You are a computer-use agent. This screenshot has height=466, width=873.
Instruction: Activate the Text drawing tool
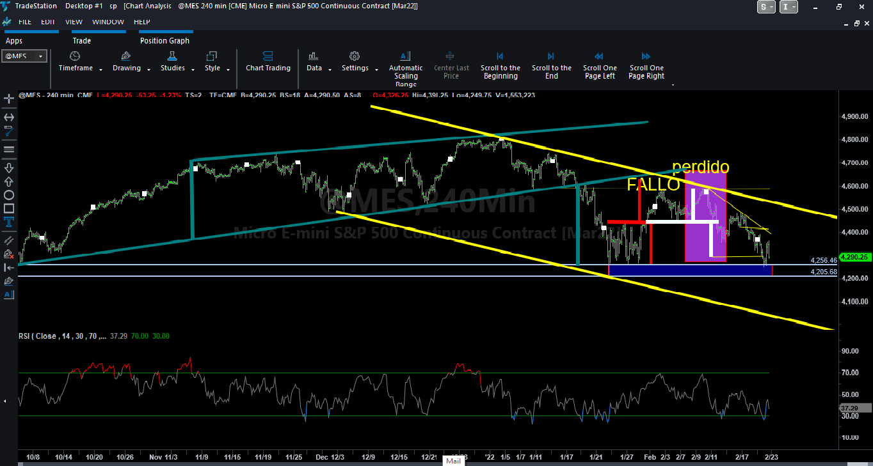pyautogui.click(x=9, y=222)
